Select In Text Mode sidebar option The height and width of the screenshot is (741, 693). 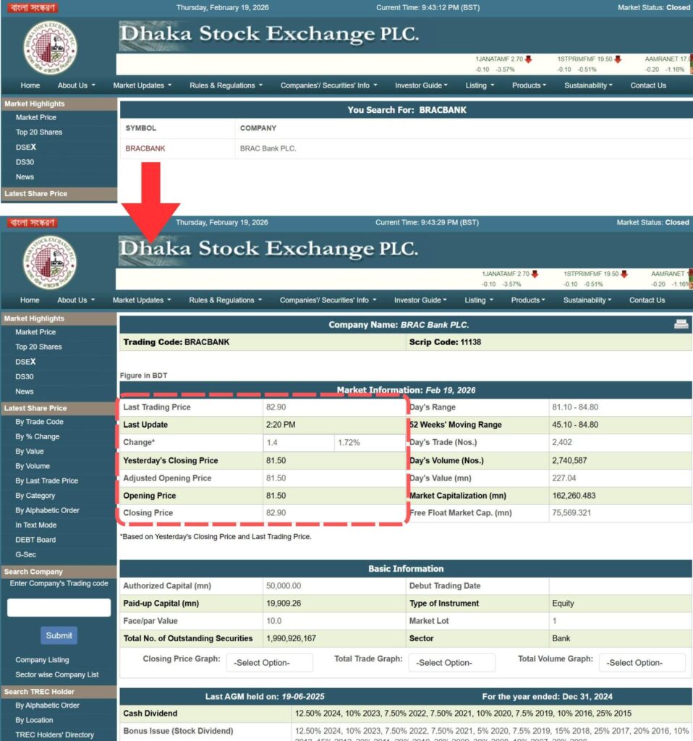click(x=35, y=525)
